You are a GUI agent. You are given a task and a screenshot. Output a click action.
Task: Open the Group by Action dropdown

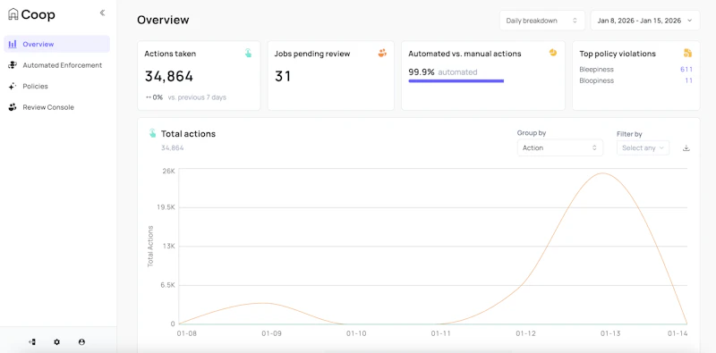click(x=560, y=147)
